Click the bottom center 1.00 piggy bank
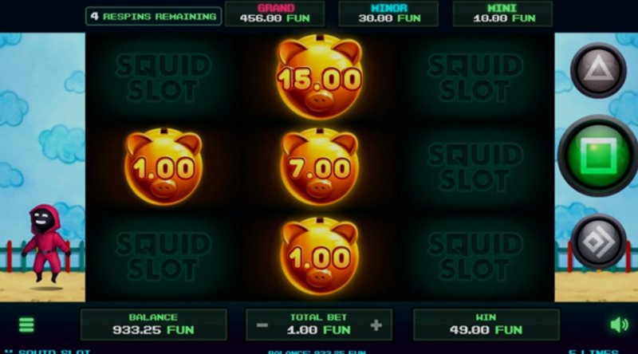 pos(320,257)
